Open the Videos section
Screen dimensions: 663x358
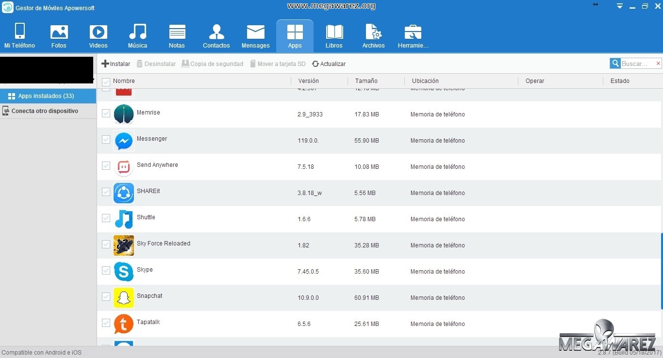coord(98,36)
